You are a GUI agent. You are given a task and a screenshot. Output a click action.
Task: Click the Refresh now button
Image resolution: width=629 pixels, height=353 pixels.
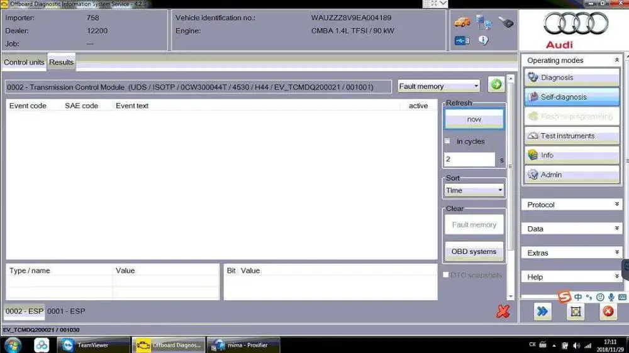[x=474, y=119]
